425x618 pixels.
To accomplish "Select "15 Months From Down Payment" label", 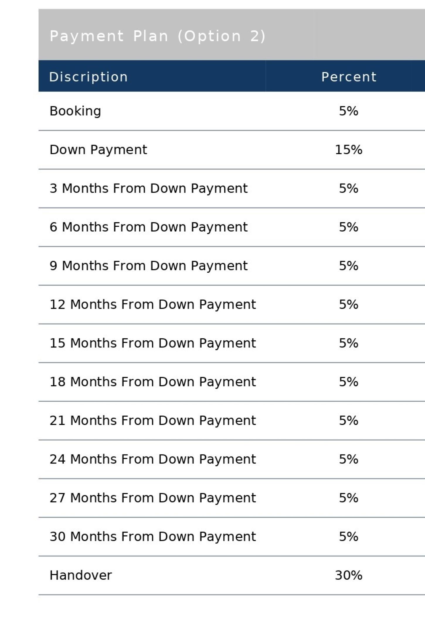I will (x=153, y=343).
